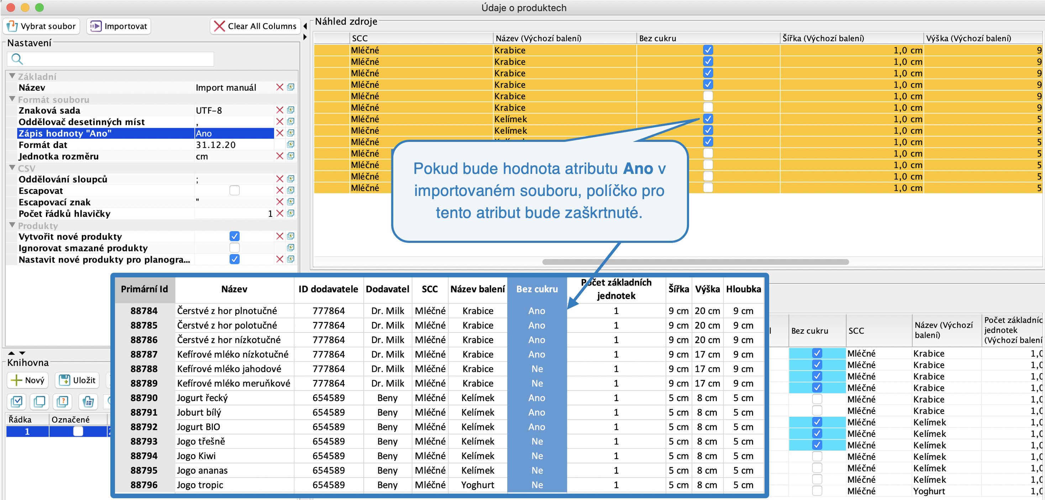1045x500 pixels.
Task: Click the down arrow above Knihovna
Action: point(22,353)
